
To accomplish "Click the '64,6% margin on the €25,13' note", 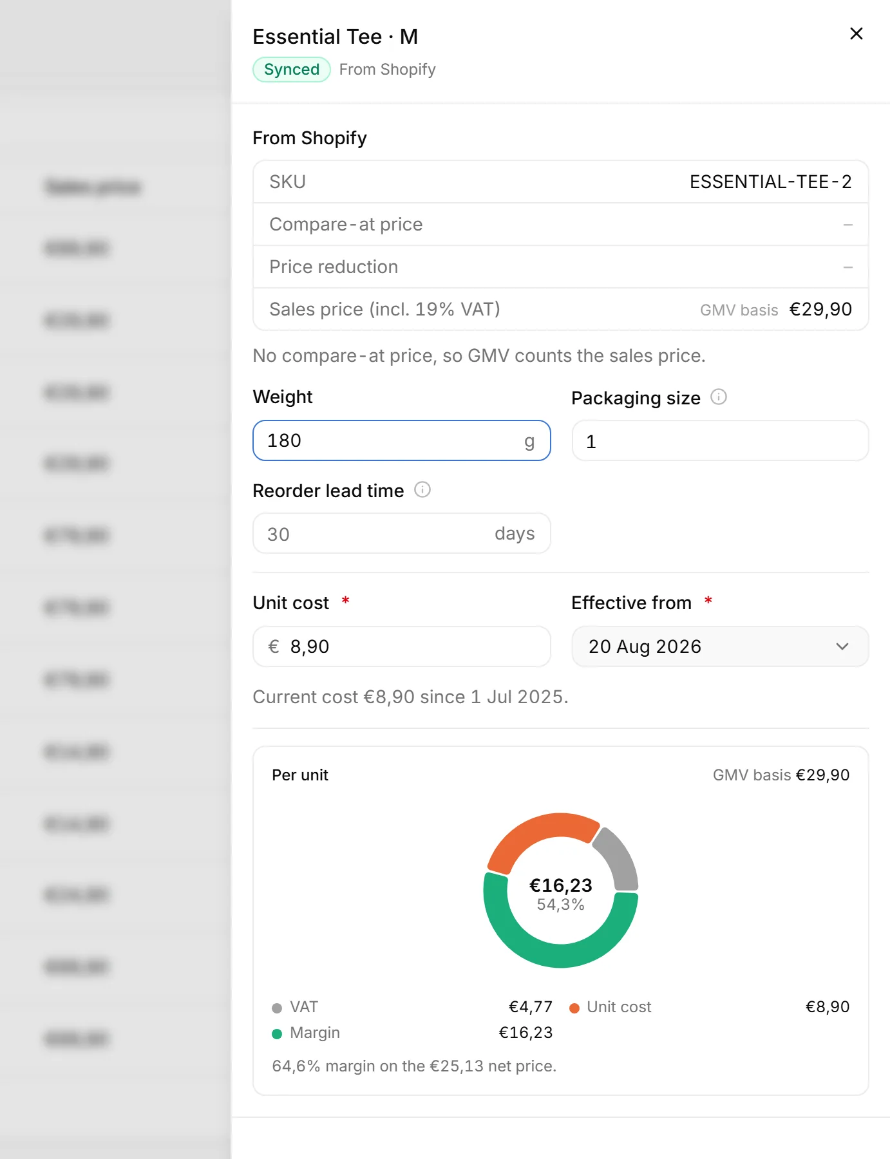I will click(x=414, y=1066).
